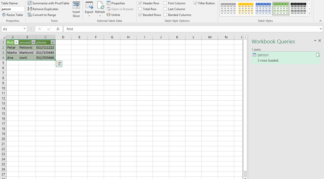The height and width of the screenshot is (179, 324).
Task: Click Summarize with PivotTable
Action: point(48,3)
